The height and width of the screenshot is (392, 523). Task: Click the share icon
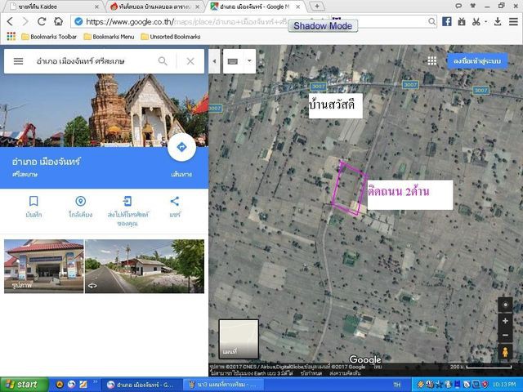(174, 201)
